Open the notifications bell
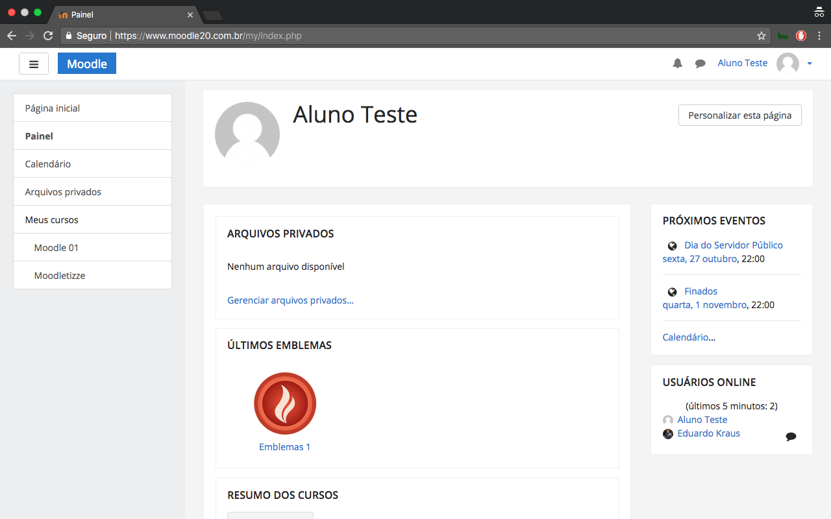Image resolution: width=831 pixels, height=519 pixels. [x=678, y=63]
